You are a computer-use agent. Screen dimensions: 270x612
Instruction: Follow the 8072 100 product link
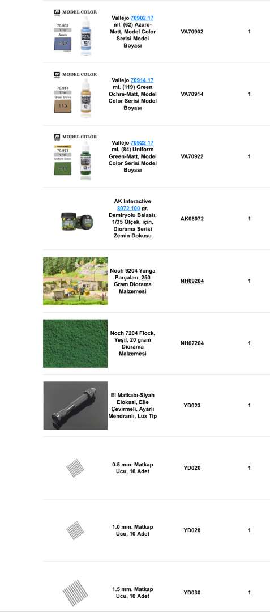[x=128, y=209]
